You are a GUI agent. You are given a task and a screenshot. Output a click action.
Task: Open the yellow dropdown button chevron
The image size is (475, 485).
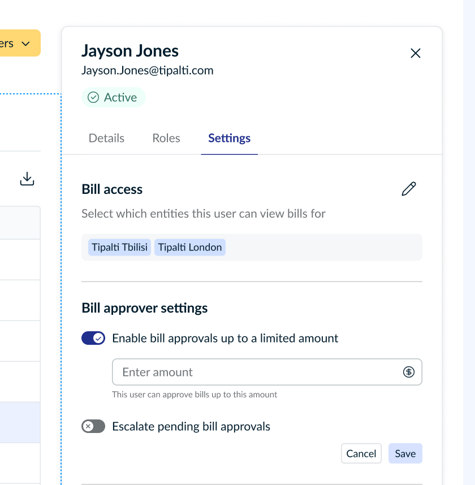(x=26, y=44)
